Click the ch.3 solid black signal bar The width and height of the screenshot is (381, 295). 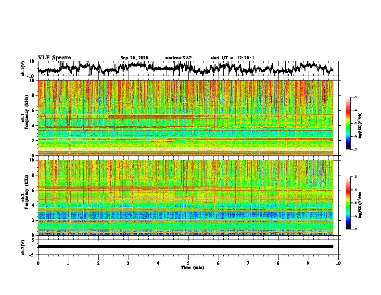click(x=186, y=246)
